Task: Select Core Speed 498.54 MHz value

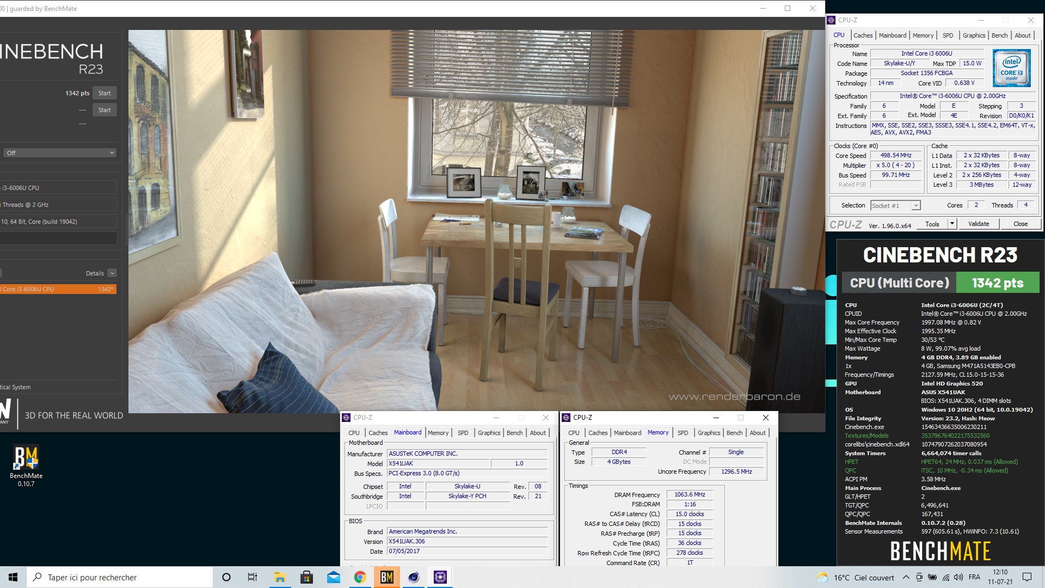Action: pyautogui.click(x=896, y=155)
